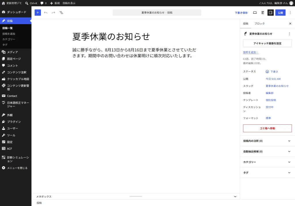Click 新規 in the admin bar
The width and height of the screenshot is (295, 206).
click(55, 3)
